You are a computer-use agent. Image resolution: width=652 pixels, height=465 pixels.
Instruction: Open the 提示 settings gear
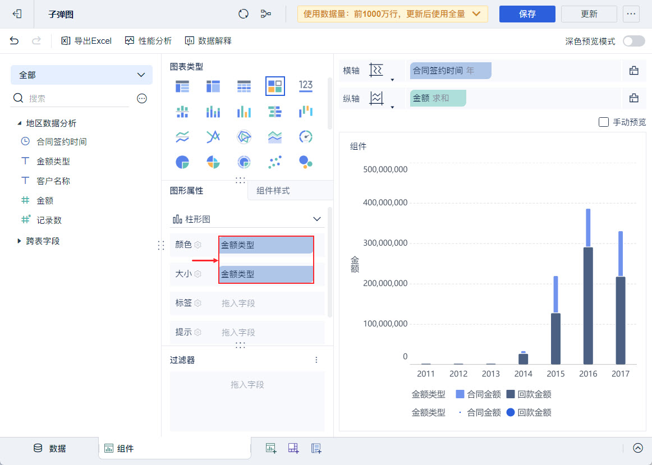[x=198, y=332]
